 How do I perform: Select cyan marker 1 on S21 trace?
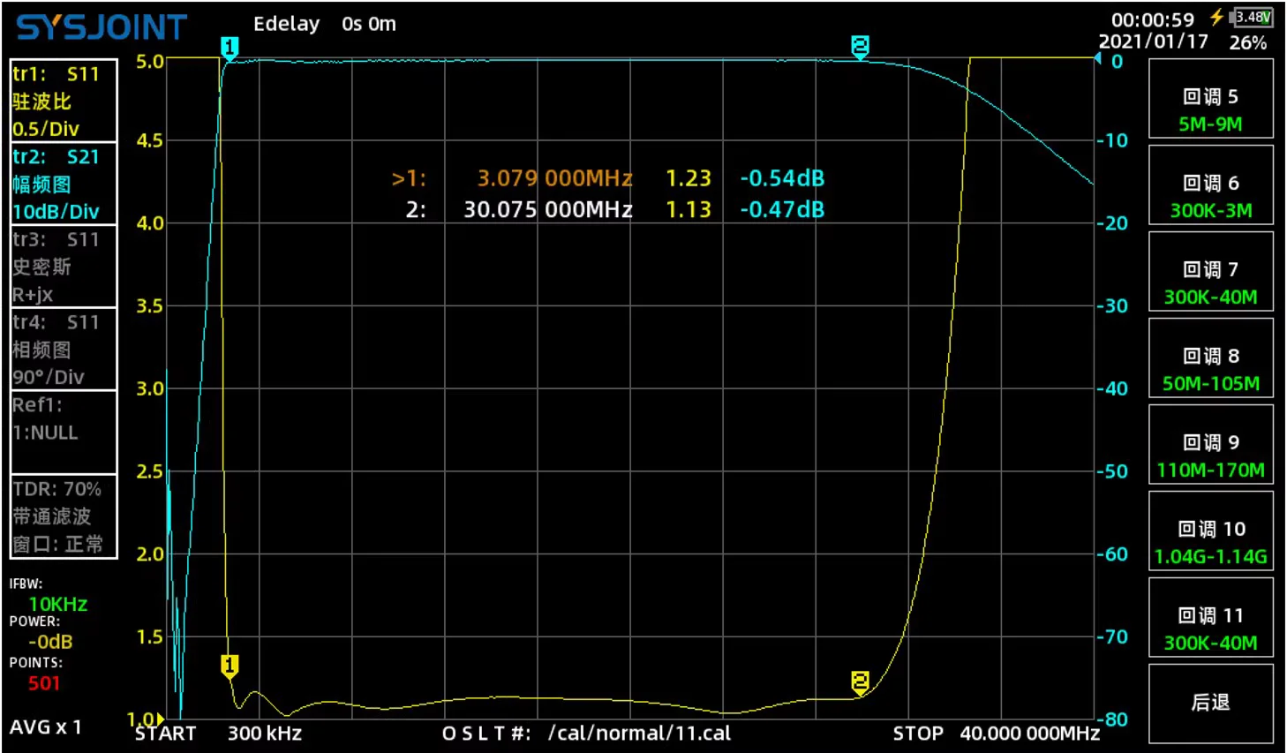point(230,47)
